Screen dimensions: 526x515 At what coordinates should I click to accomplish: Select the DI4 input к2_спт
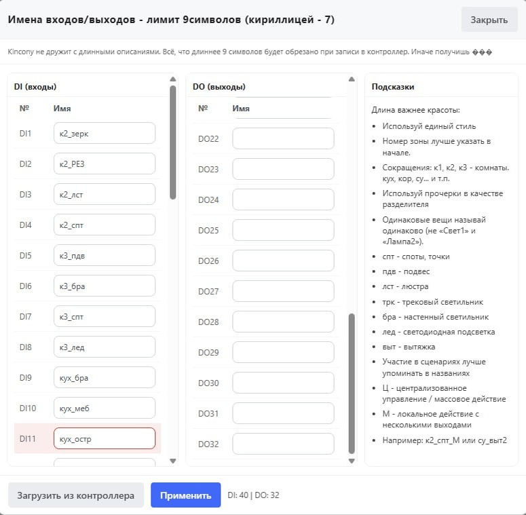[105, 225]
